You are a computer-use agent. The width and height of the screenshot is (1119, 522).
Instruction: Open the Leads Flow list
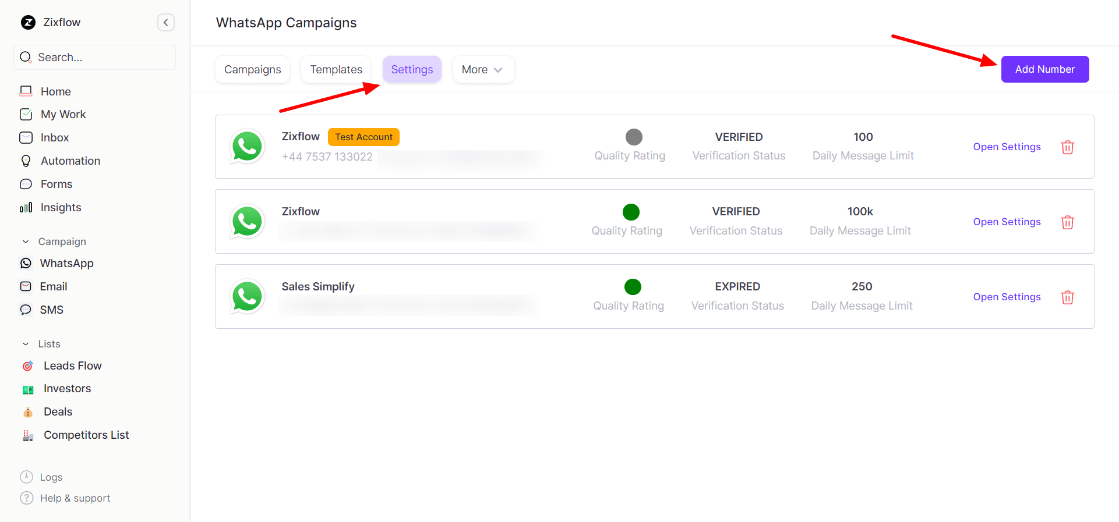click(72, 365)
